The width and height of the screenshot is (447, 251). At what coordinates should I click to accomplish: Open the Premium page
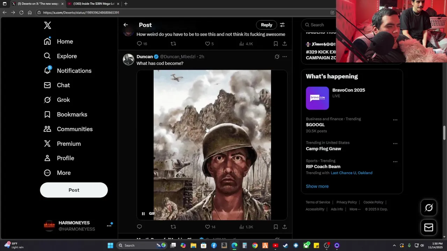pos(62,144)
